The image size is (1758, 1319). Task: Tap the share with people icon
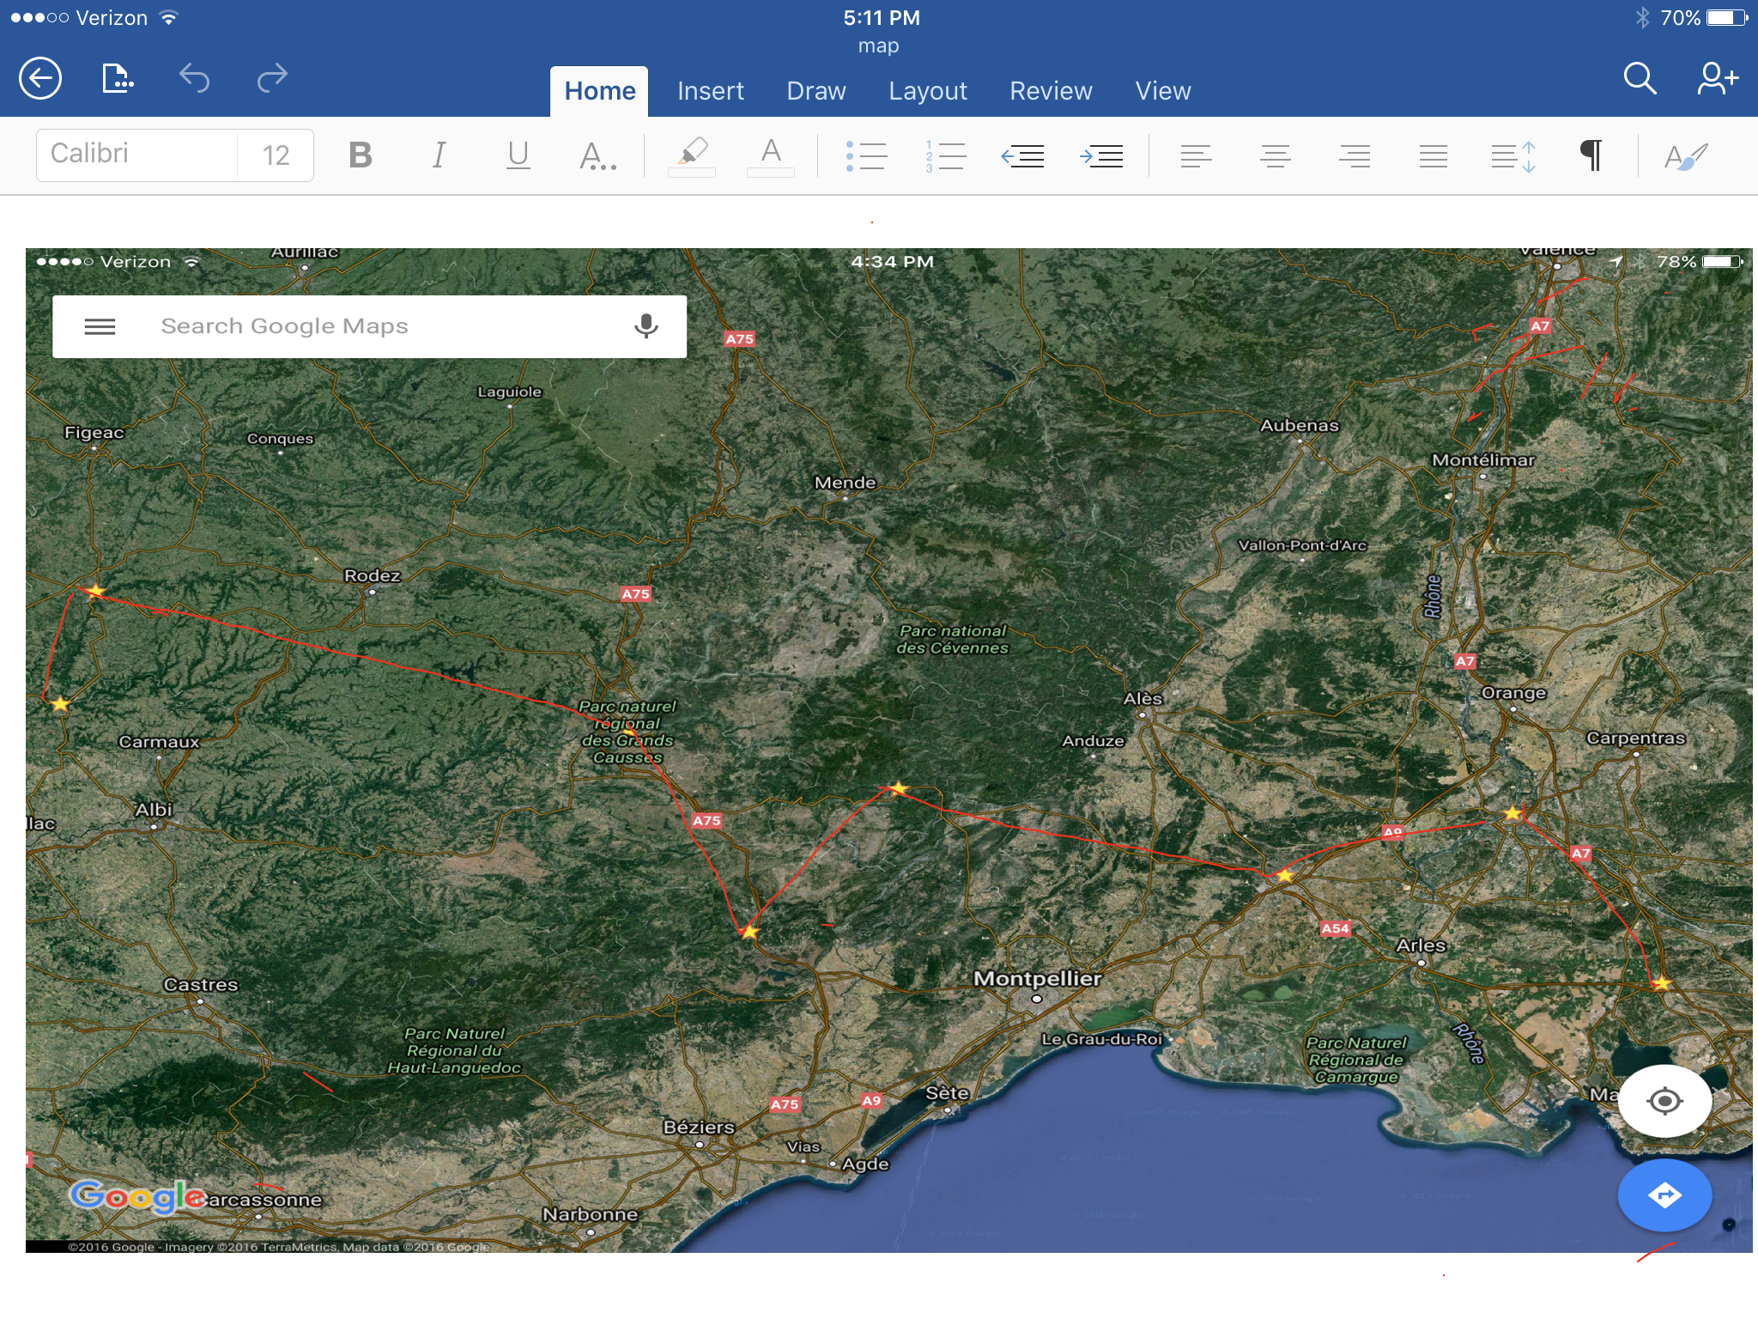(1717, 79)
